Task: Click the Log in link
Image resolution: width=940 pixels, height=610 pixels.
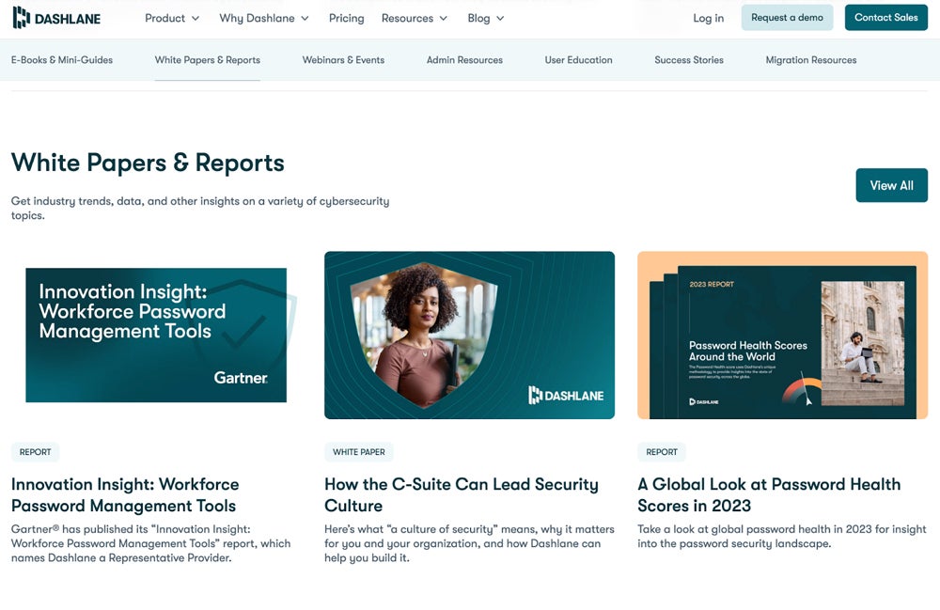Action: (708, 18)
